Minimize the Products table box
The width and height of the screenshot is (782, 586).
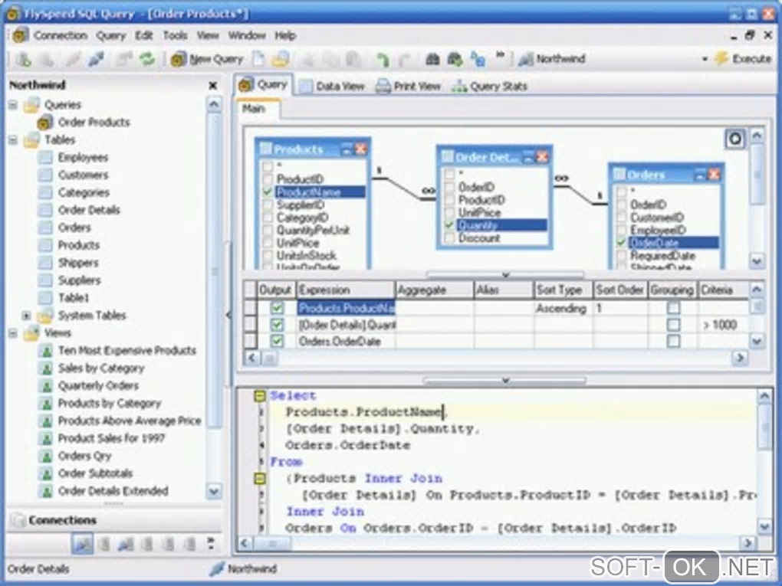pyautogui.click(x=347, y=149)
